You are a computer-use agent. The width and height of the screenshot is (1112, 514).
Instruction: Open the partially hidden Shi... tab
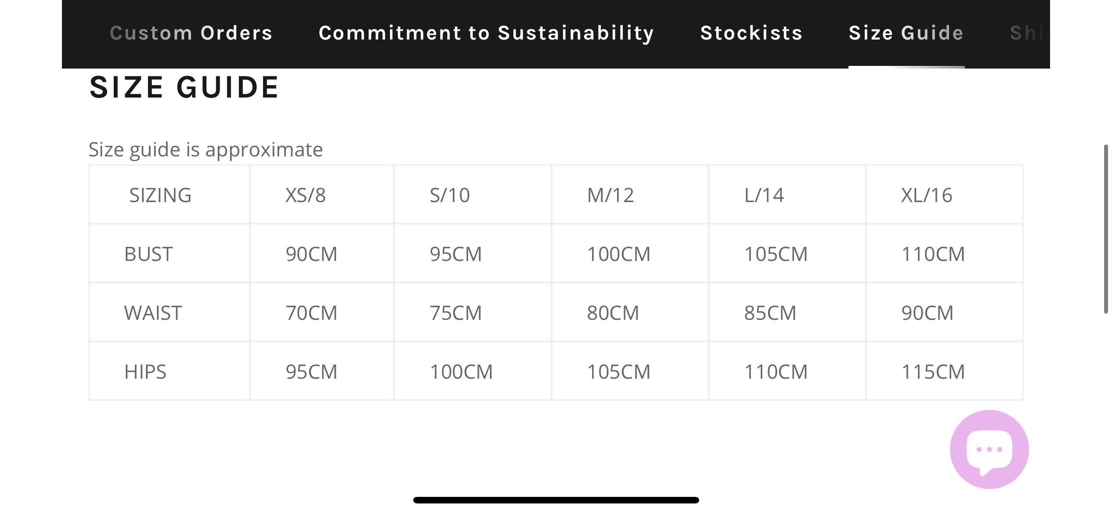[1028, 33]
